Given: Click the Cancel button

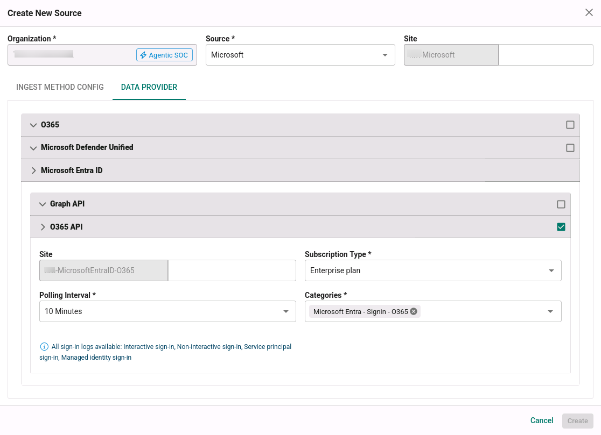Looking at the screenshot, I should 542,420.
